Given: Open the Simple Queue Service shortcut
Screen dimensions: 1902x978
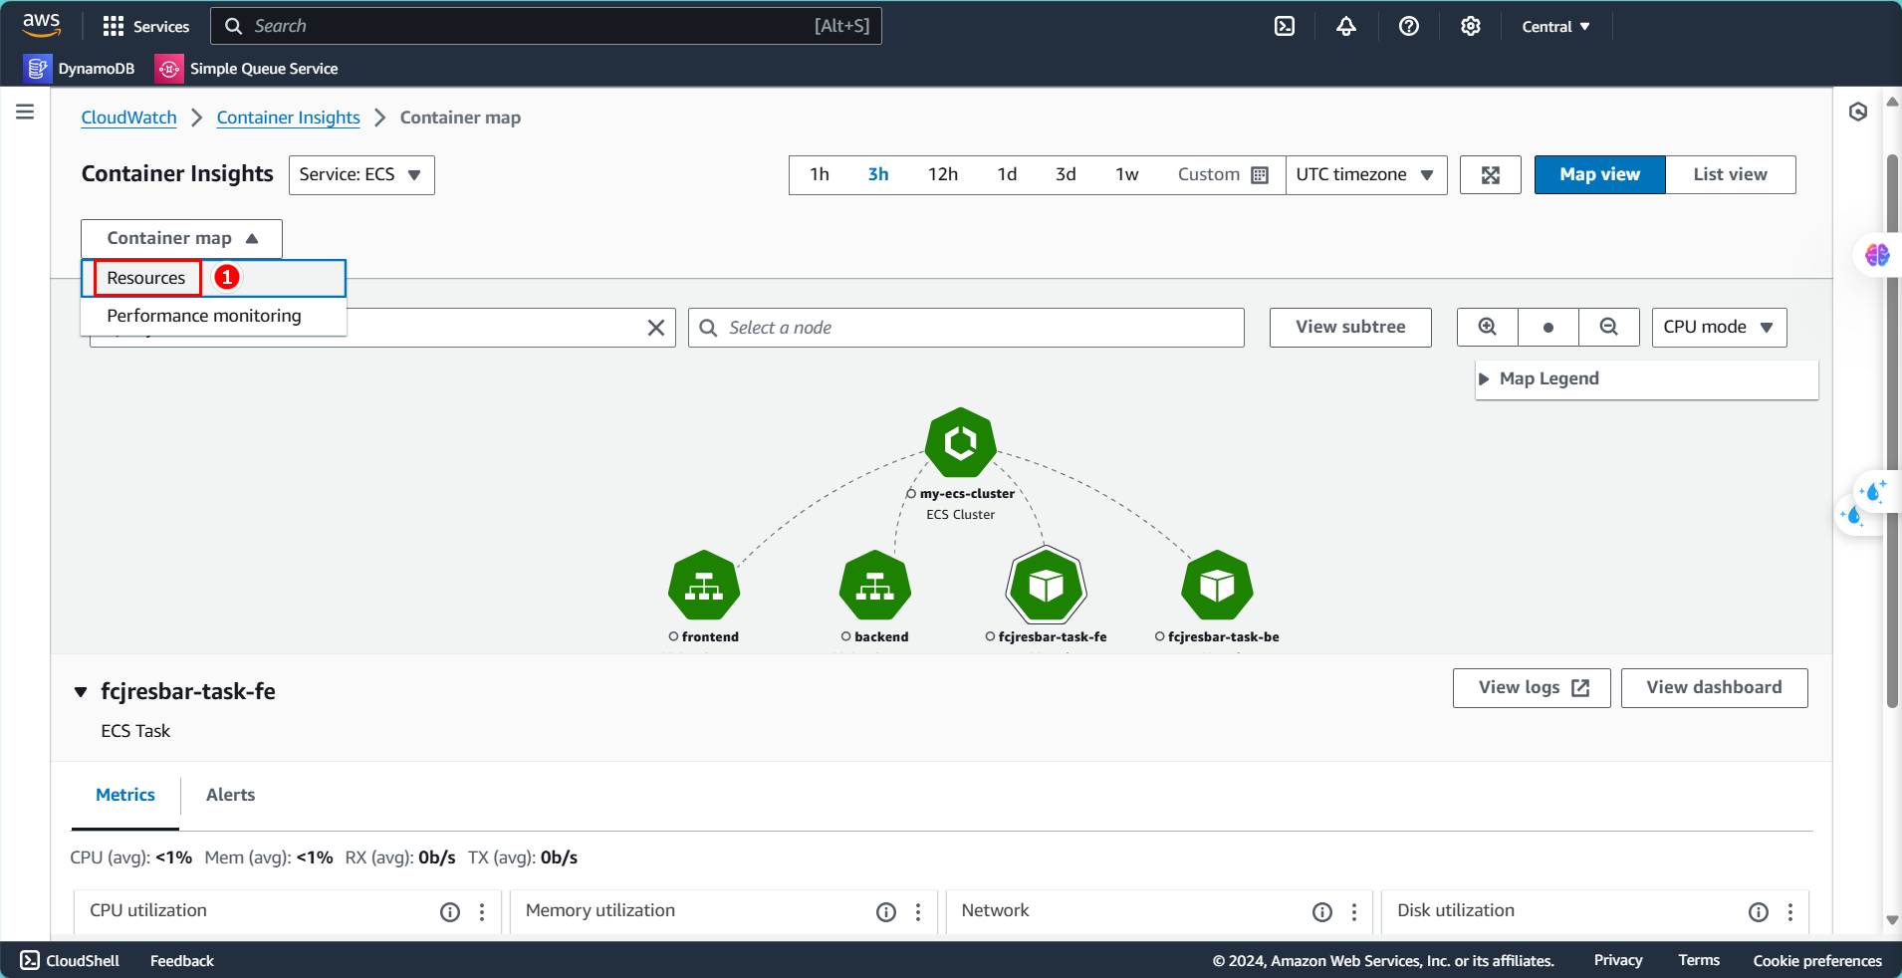Looking at the screenshot, I should point(247,68).
